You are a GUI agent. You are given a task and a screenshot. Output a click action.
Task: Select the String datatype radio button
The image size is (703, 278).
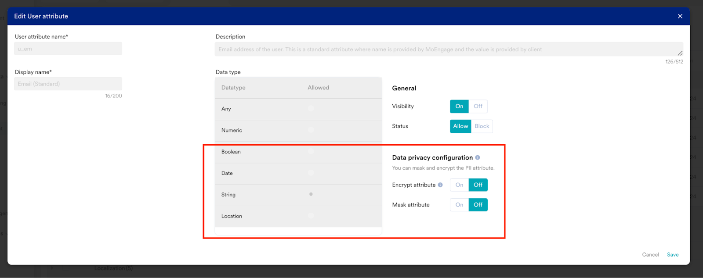point(311,194)
